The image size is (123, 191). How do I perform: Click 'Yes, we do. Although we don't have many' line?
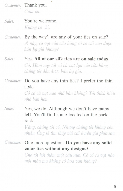(67, 109)
